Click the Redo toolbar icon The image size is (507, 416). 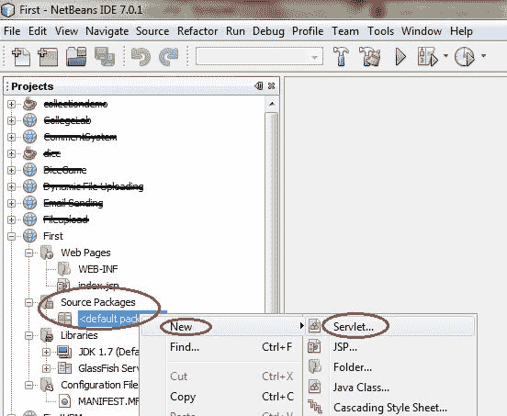[168, 56]
